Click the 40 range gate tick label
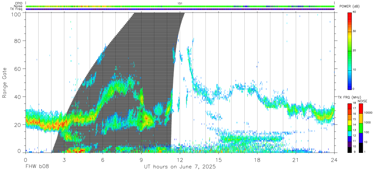 point(18,97)
